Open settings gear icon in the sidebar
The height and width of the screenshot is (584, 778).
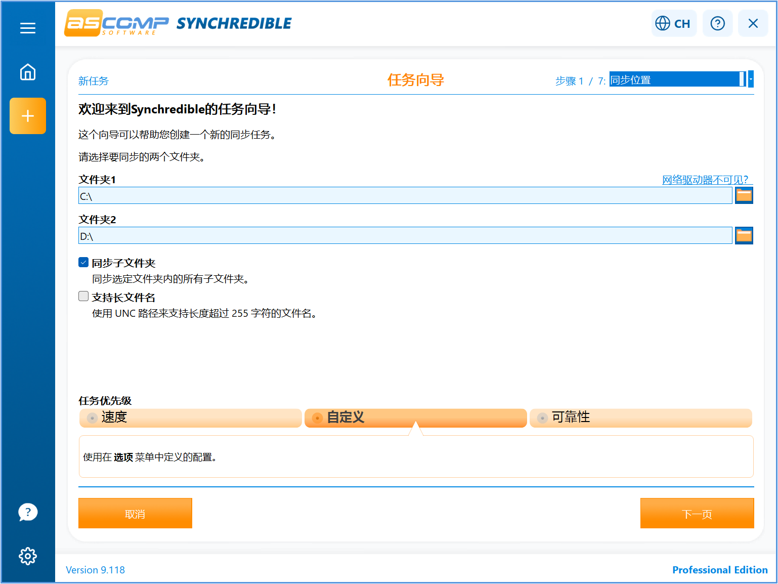[28, 556]
